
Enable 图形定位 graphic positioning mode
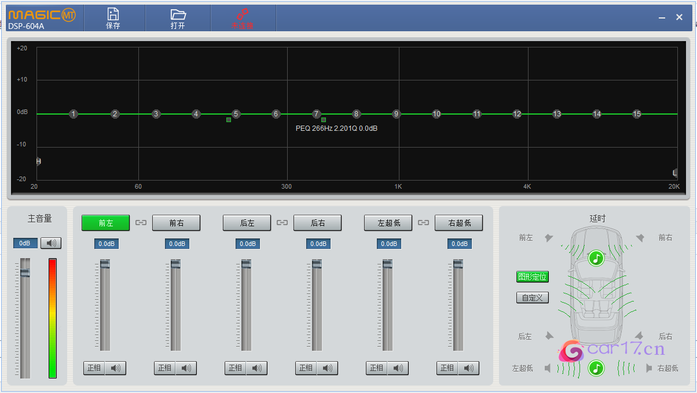pos(532,277)
